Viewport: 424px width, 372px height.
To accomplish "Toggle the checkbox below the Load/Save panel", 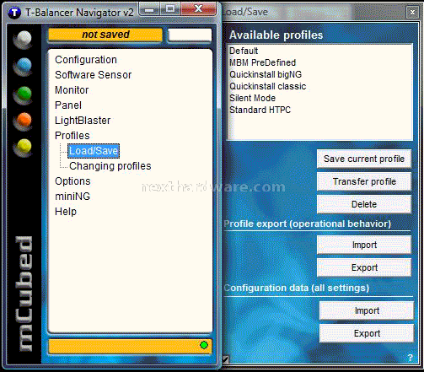I will 226,359.
